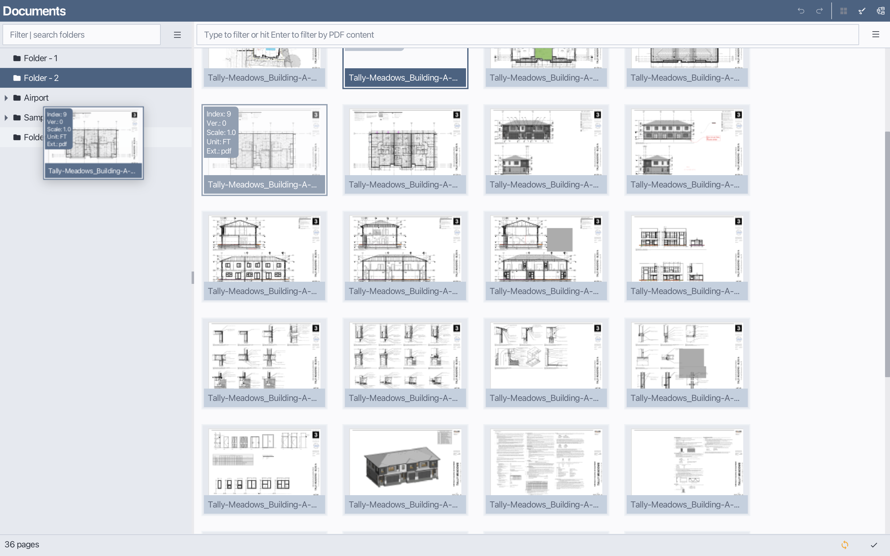This screenshot has width=890, height=556.
Task: Expand the Samples folder tree node
Action: [6, 117]
